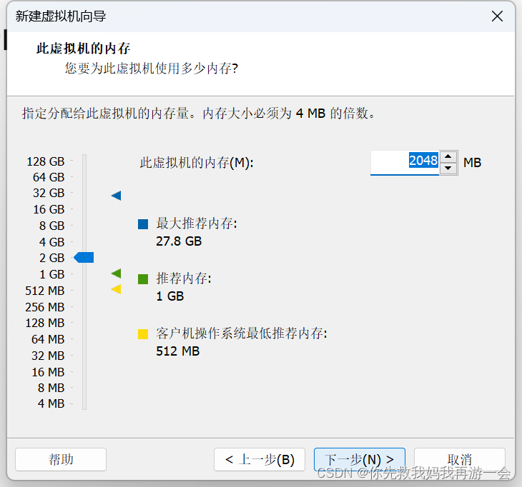Click the 4 GB slider label
This screenshot has height=487, width=522.
pos(51,242)
